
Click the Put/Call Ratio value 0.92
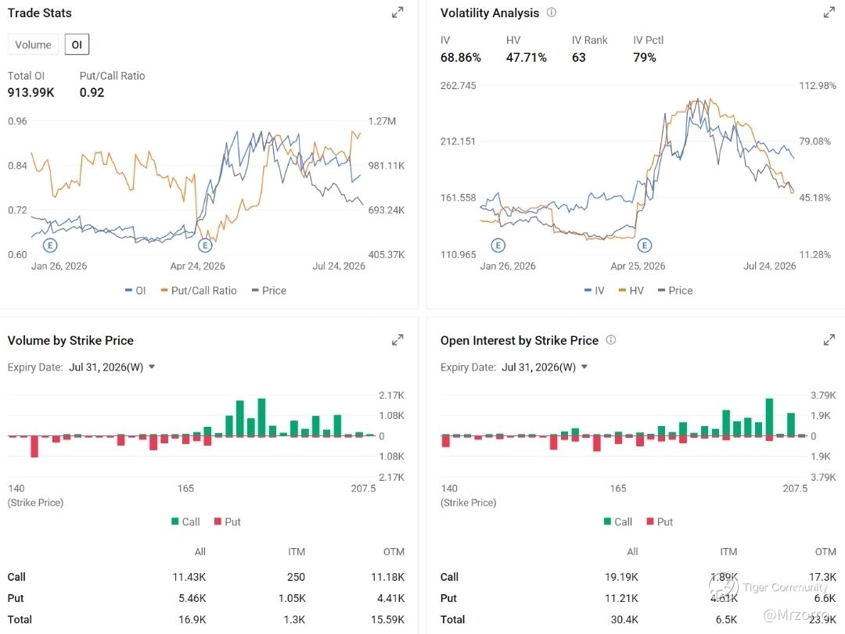click(92, 93)
